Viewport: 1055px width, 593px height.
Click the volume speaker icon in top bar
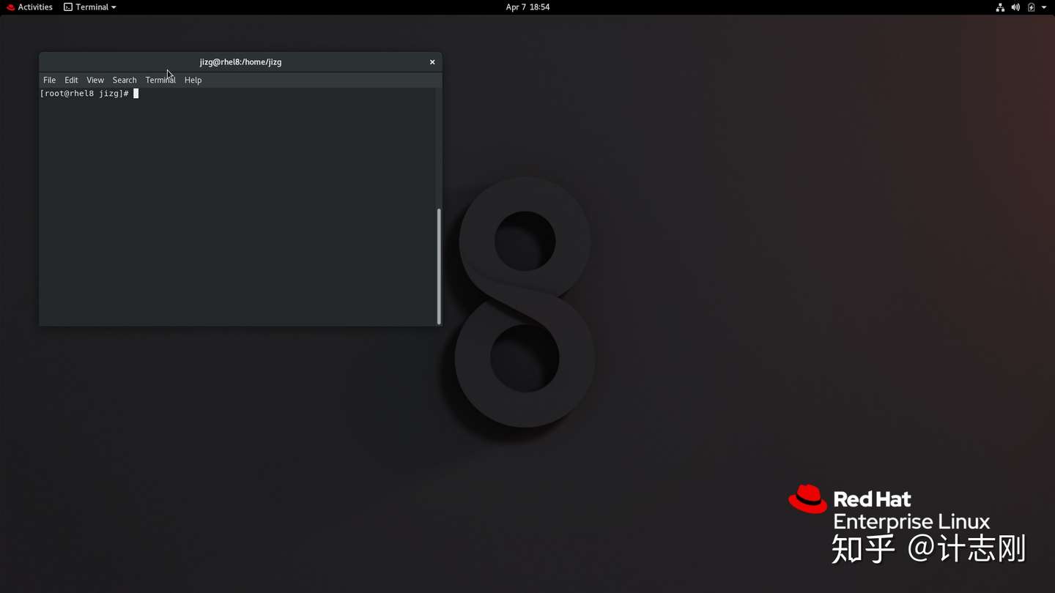pos(1015,7)
